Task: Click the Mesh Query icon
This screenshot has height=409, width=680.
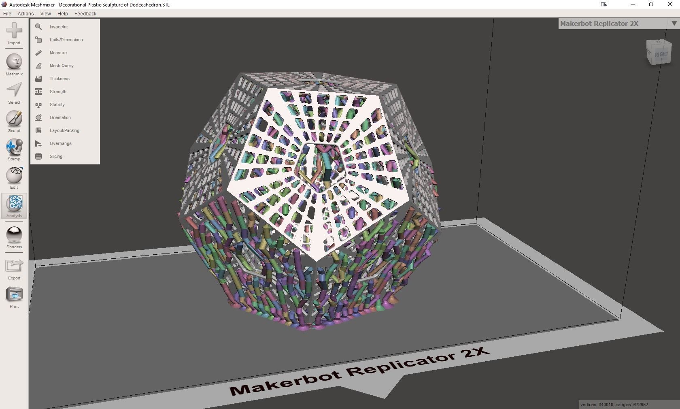Action: point(38,66)
